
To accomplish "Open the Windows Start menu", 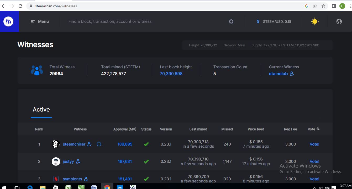I will click(x=4, y=187).
